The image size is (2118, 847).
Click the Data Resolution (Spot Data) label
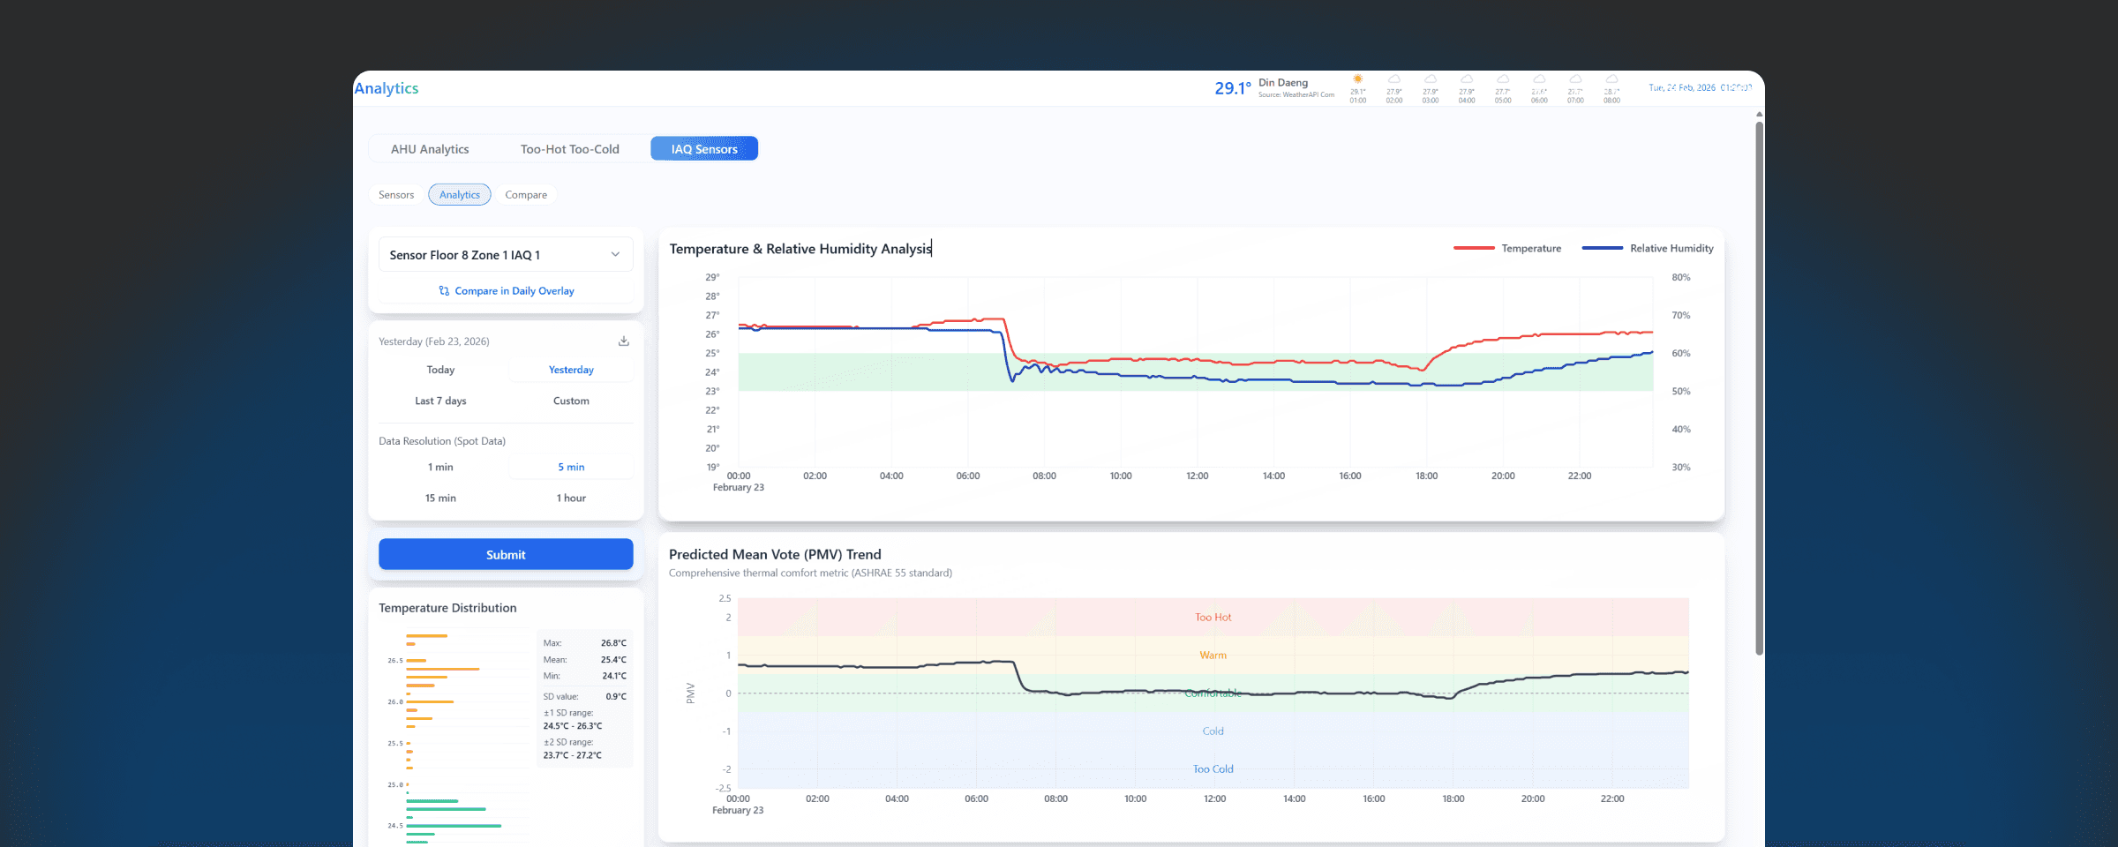[442, 441]
